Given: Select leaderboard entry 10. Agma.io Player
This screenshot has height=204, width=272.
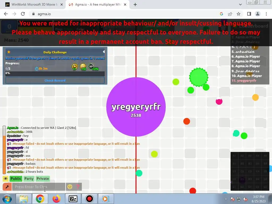Looking at the screenshot, I should pyautogui.click(x=247, y=76).
